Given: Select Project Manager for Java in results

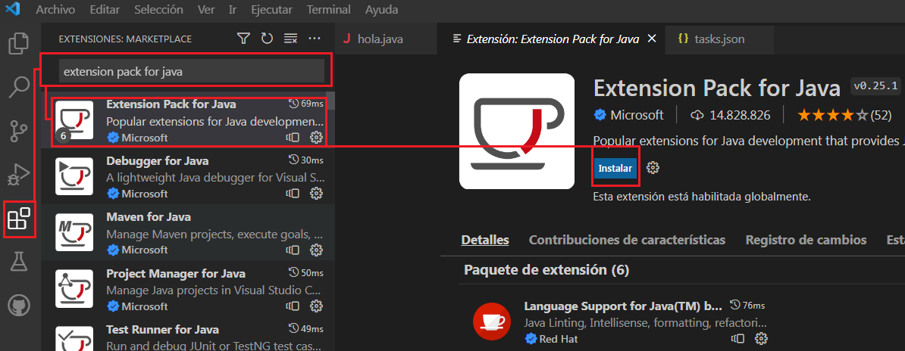Looking at the screenshot, I should tap(188, 289).
